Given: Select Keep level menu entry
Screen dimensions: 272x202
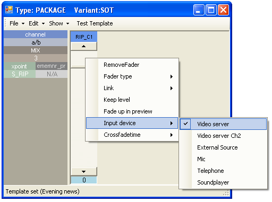Looking at the screenshot, I should [x=132, y=100].
